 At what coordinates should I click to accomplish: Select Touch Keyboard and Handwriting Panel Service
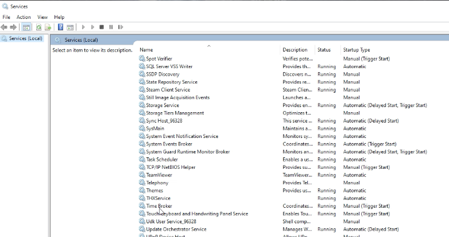[197, 214]
